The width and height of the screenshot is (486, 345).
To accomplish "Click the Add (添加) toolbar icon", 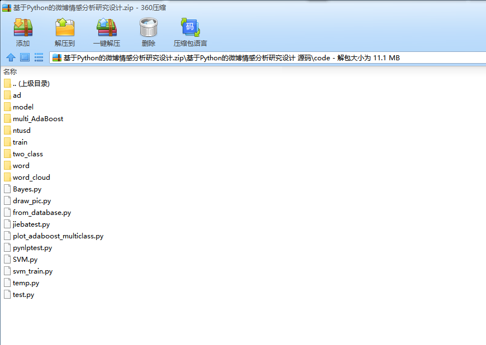I will [23, 27].
